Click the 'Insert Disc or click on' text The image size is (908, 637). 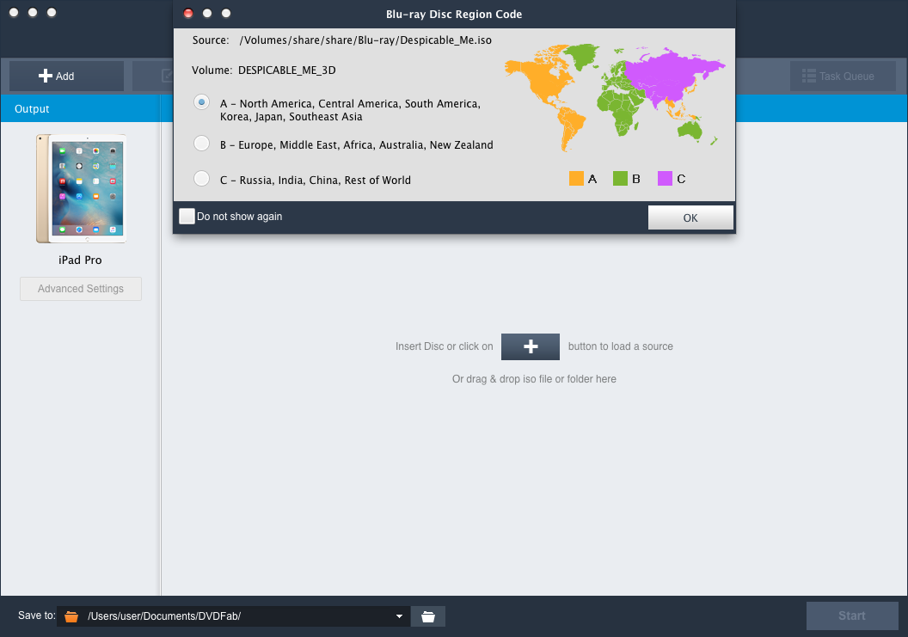point(445,346)
